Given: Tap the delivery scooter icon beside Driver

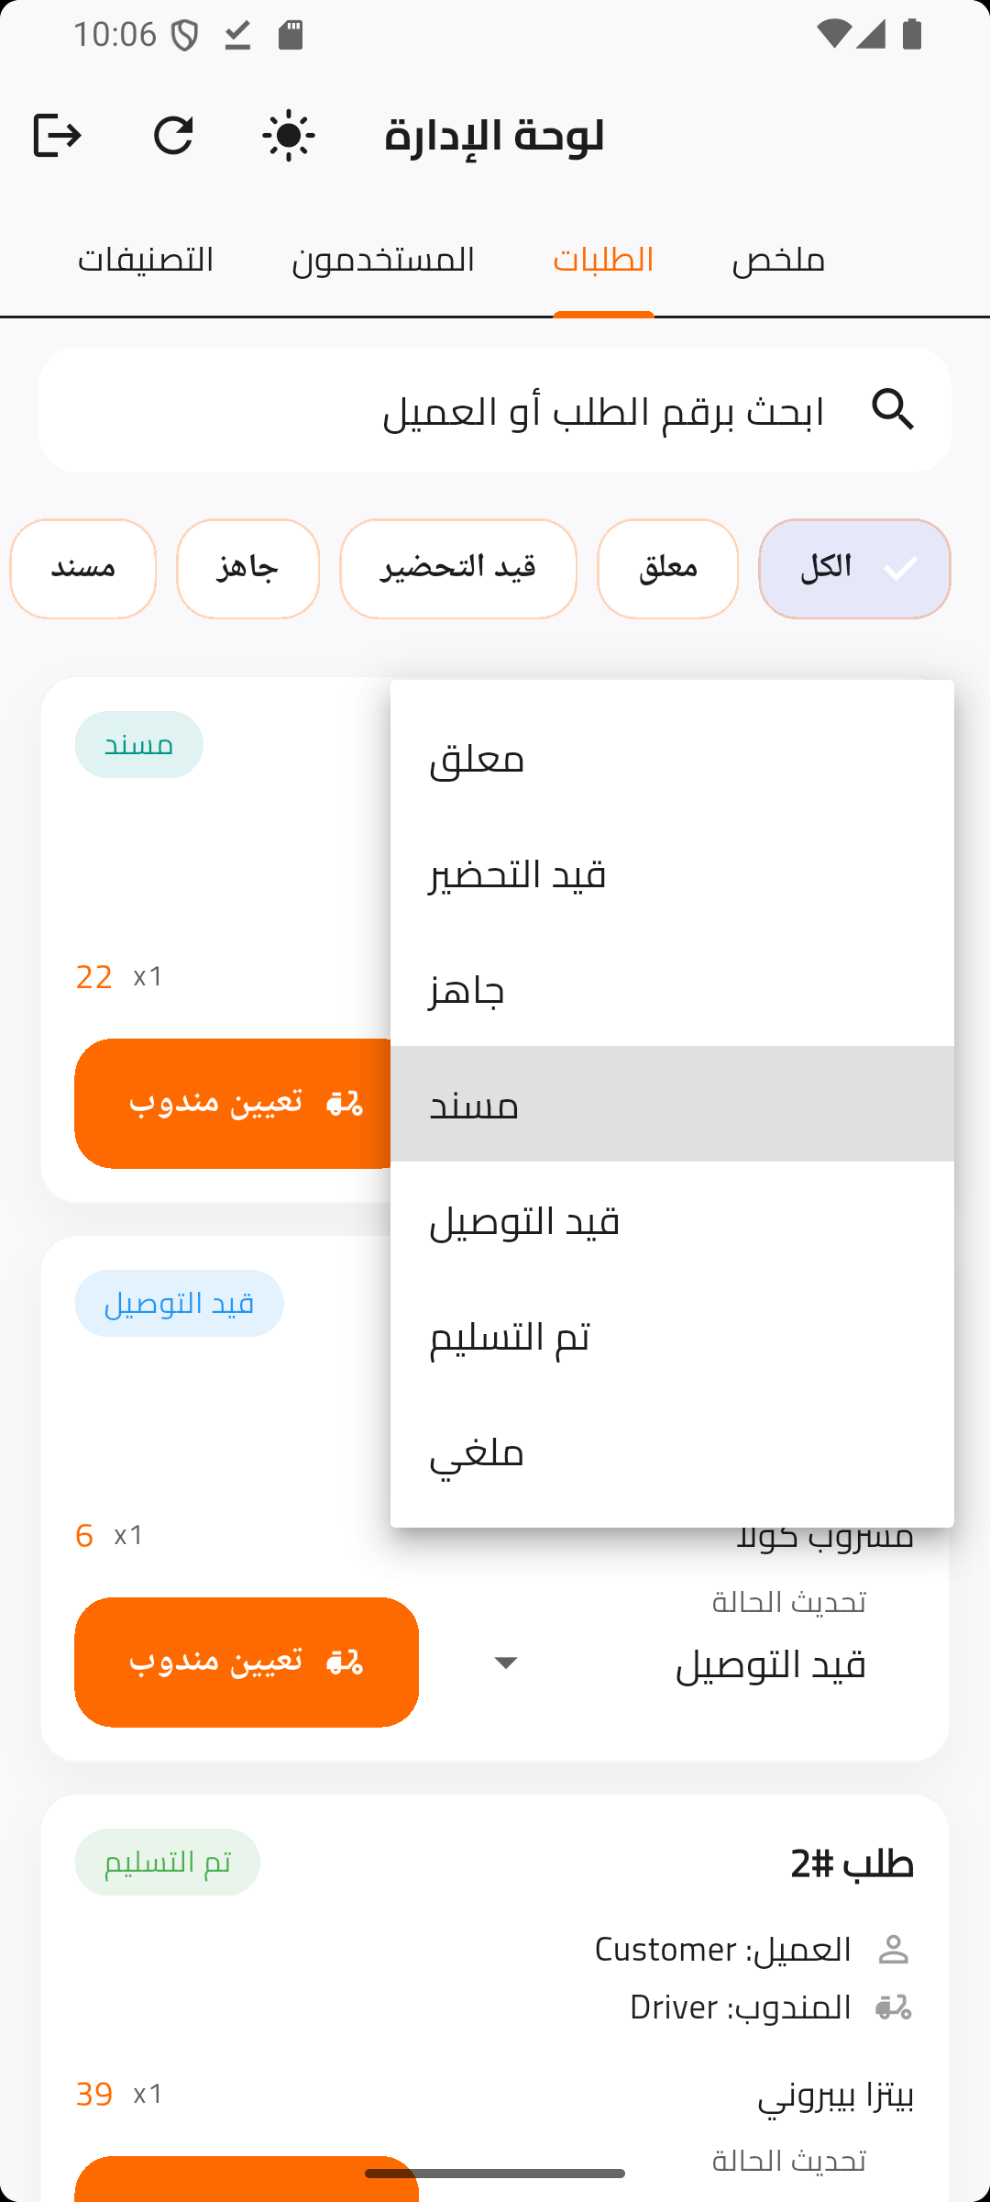Looking at the screenshot, I should tap(893, 2007).
